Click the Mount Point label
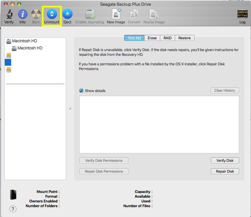This screenshot has height=217, width=251. point(48,192)
